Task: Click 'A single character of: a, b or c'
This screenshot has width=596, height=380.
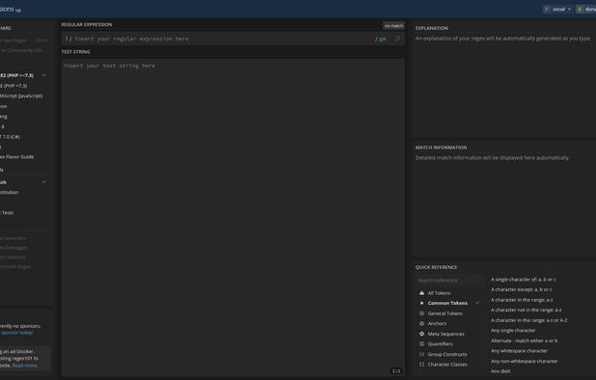Action: (523, 280)
